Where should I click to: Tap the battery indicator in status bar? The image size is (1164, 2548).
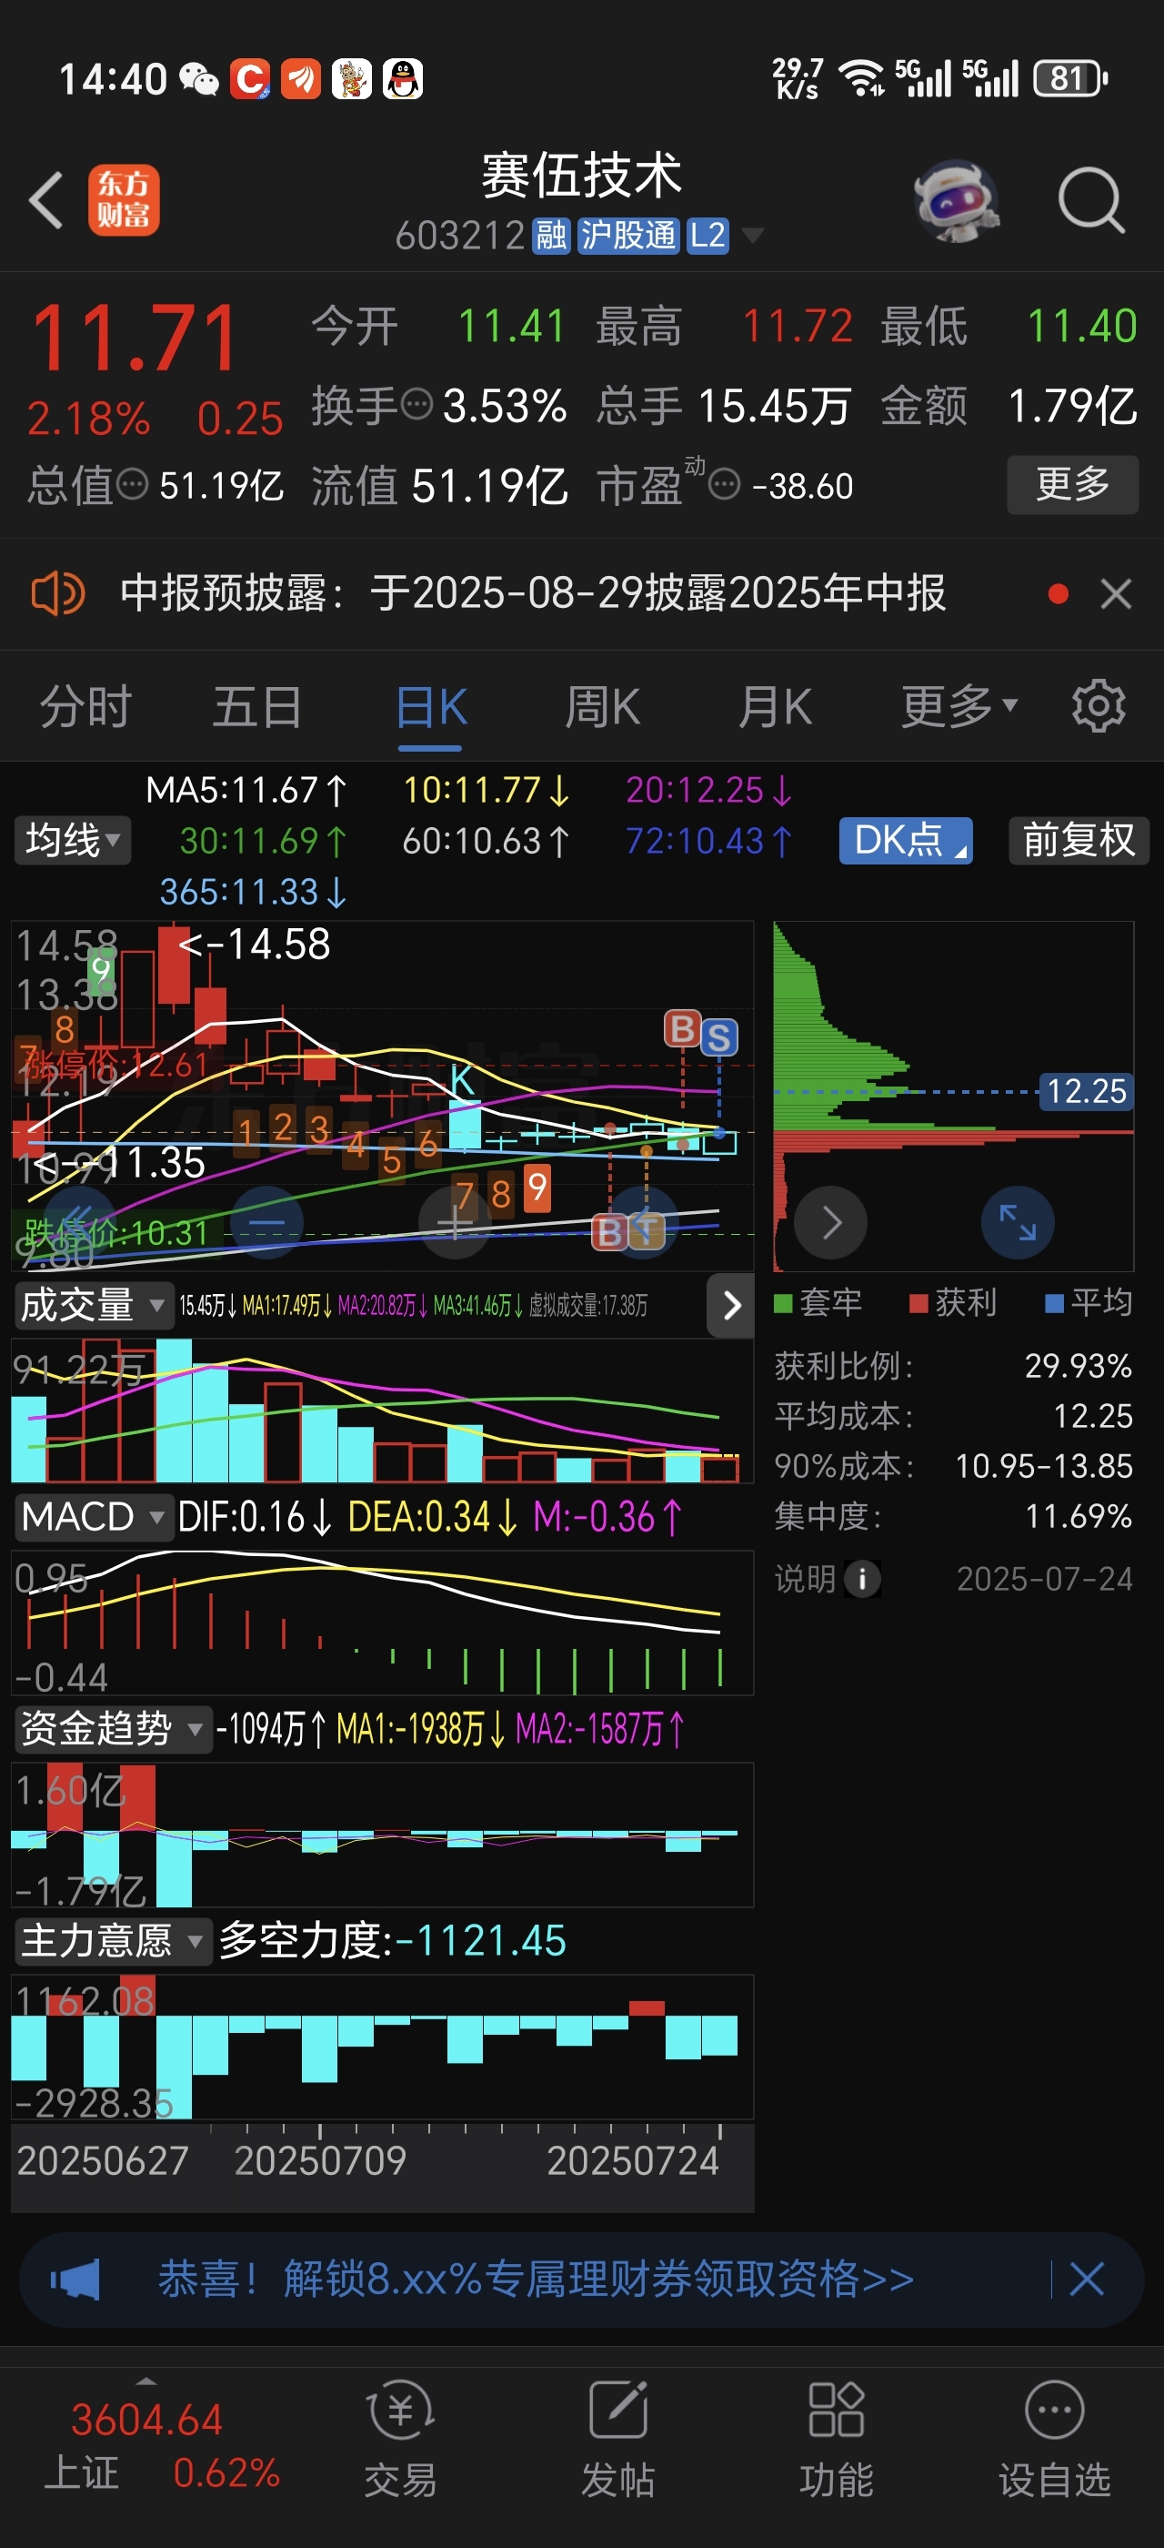point(1070,78)
